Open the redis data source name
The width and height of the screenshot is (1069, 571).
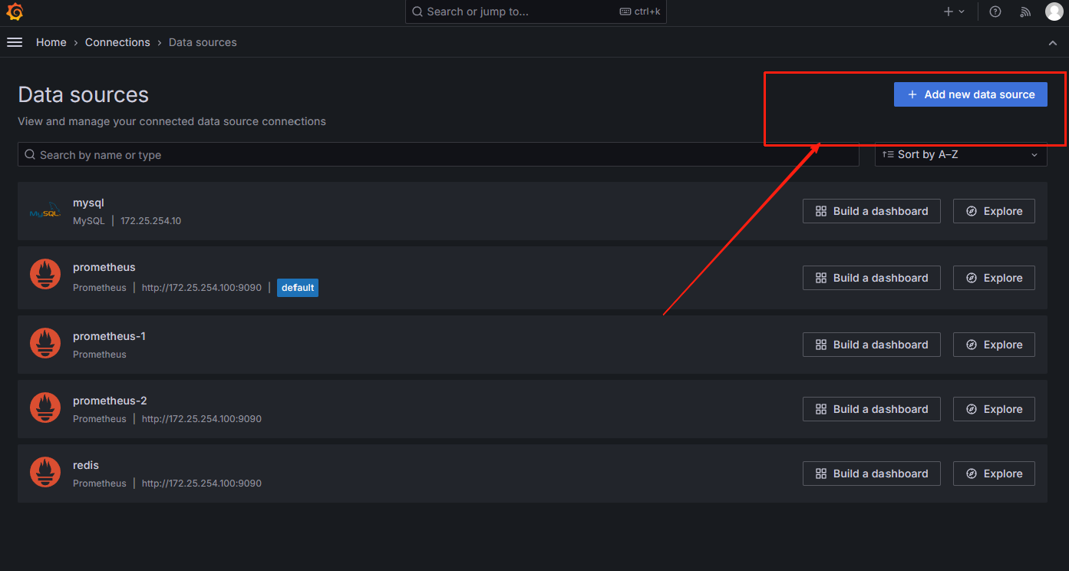tap(86, 465)
